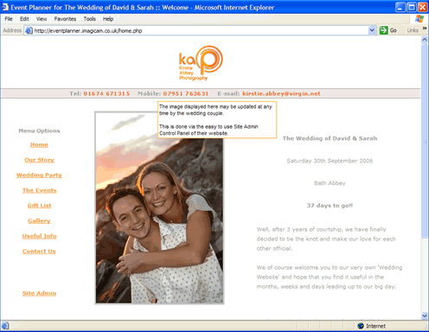
Task: Click the Kirstie Abbey Photography logo
Action: (x=201, y=63)
